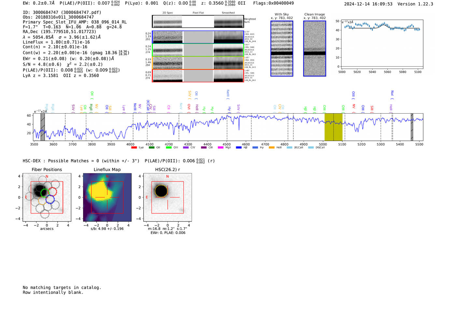Click the Pixel Flat column header

click(198, 13)
